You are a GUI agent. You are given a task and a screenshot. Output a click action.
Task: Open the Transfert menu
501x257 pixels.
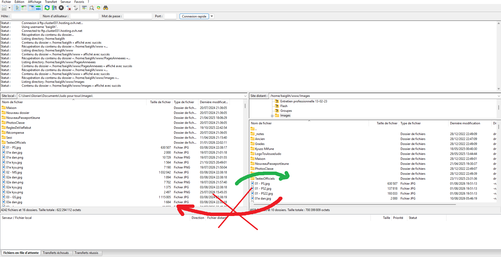(51, 2)
